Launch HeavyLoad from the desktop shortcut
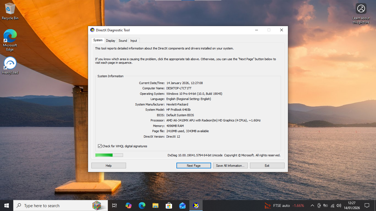This screenshot has height=211, width=376. 10,65
